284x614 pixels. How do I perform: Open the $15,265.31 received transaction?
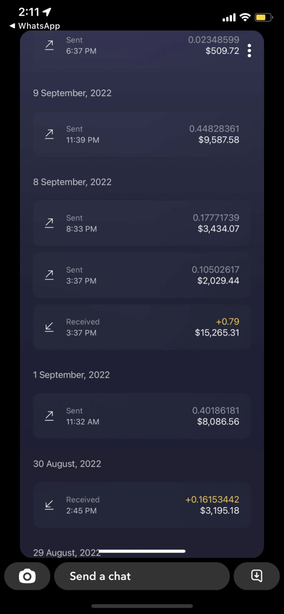tap(142, 327)
